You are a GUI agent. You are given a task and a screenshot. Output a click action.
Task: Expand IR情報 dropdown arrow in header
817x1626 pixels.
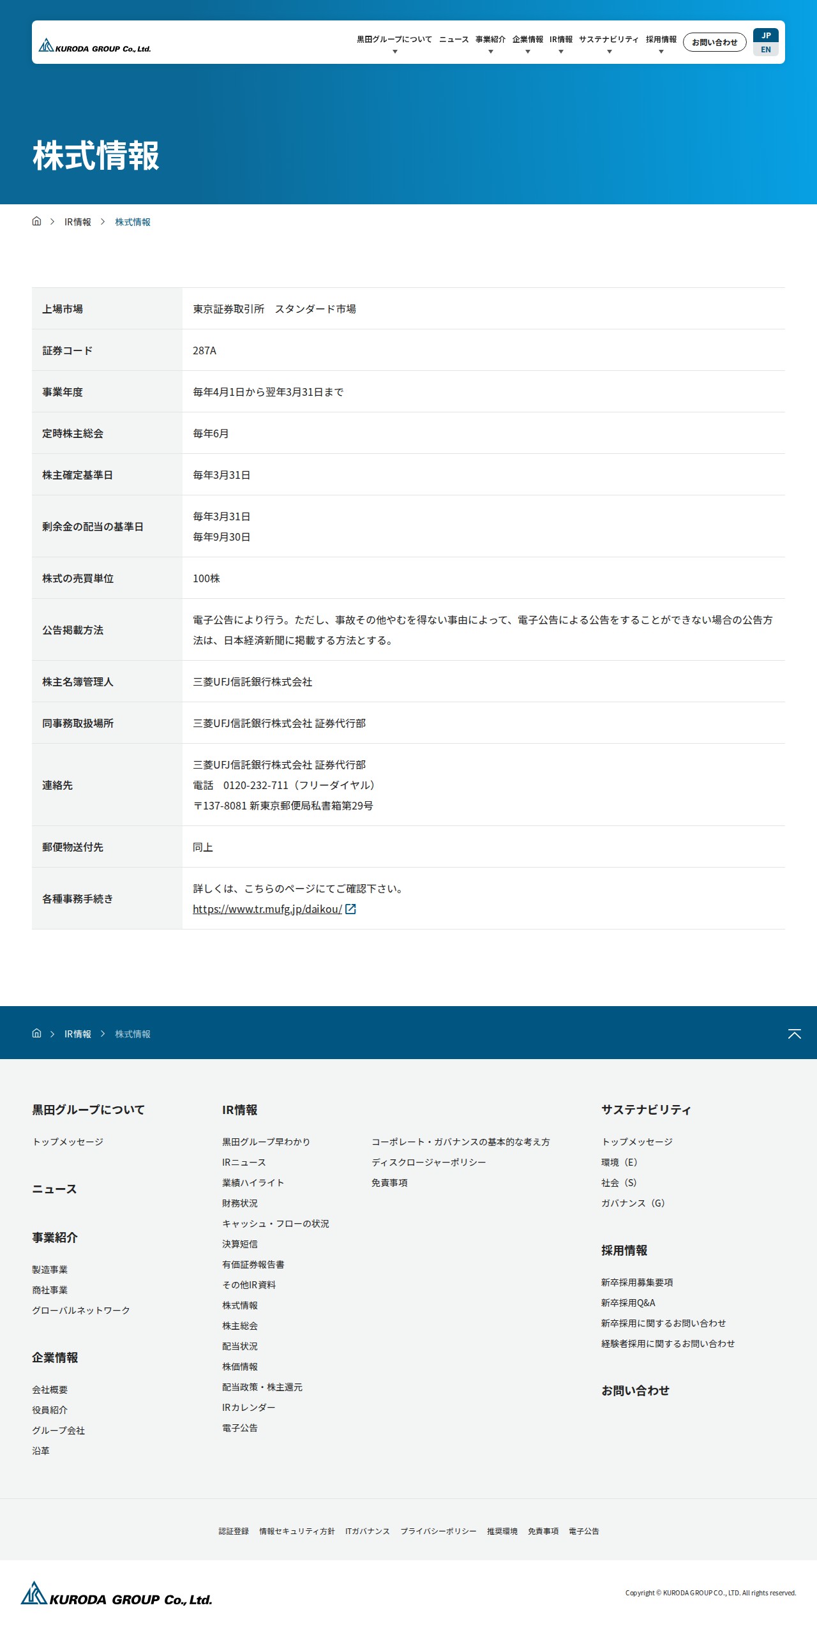click(x=560, y=52)
